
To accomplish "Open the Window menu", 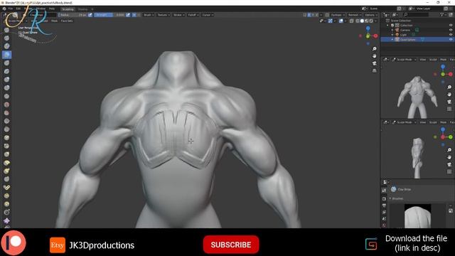I will tap(41, 9).
